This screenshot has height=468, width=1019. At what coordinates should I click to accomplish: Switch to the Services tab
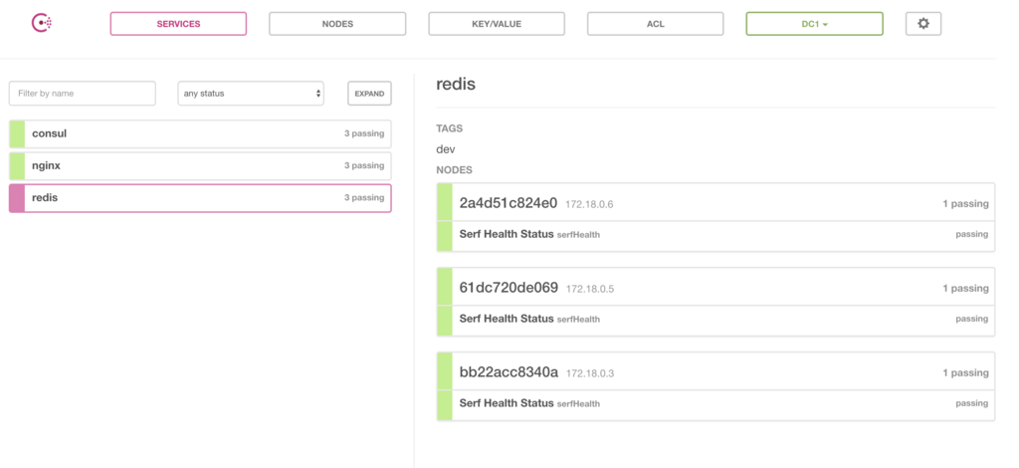[178, 24]
